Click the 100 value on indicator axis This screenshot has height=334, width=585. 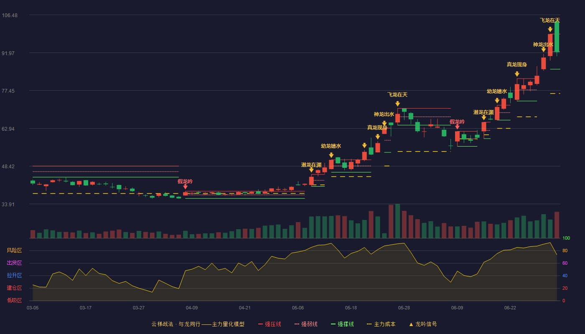point(566,238)
